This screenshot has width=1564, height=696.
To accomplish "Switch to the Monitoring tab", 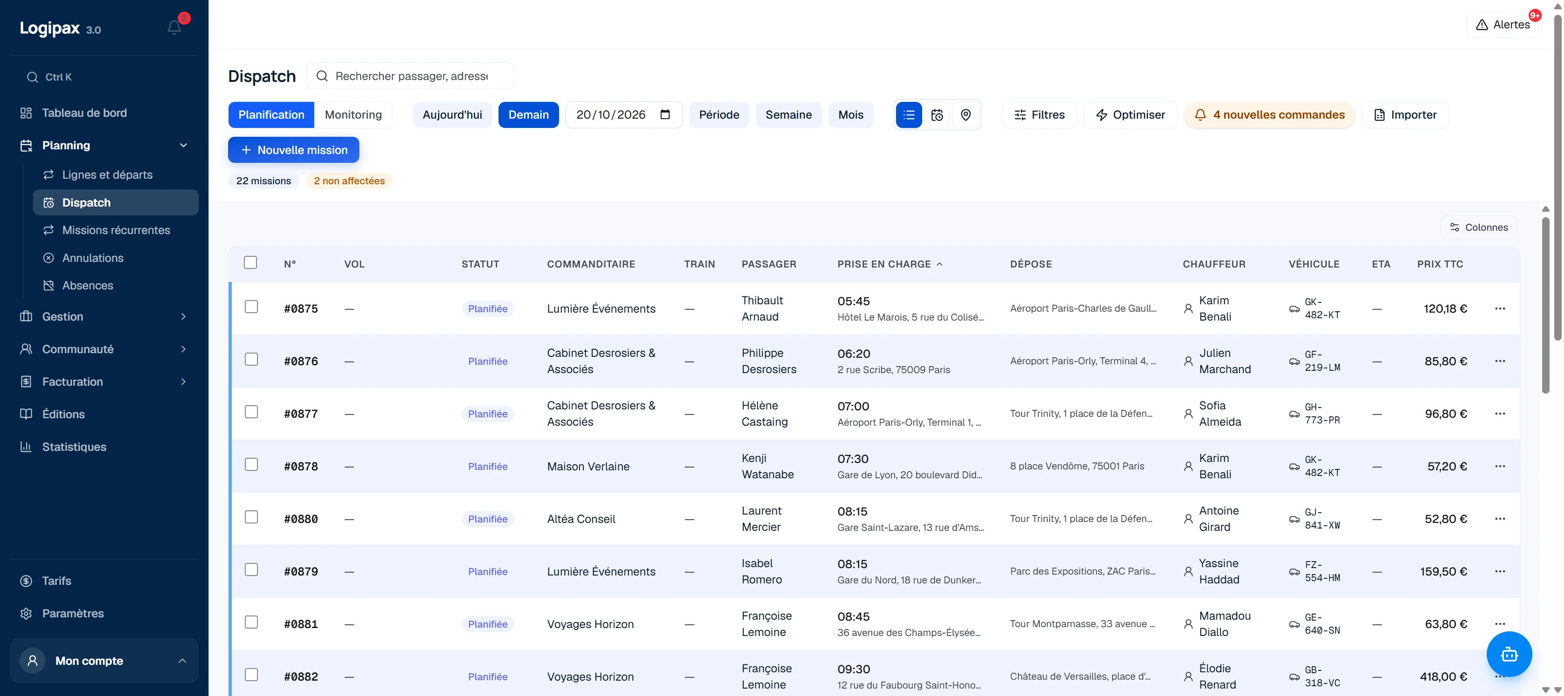I will 353,115.
